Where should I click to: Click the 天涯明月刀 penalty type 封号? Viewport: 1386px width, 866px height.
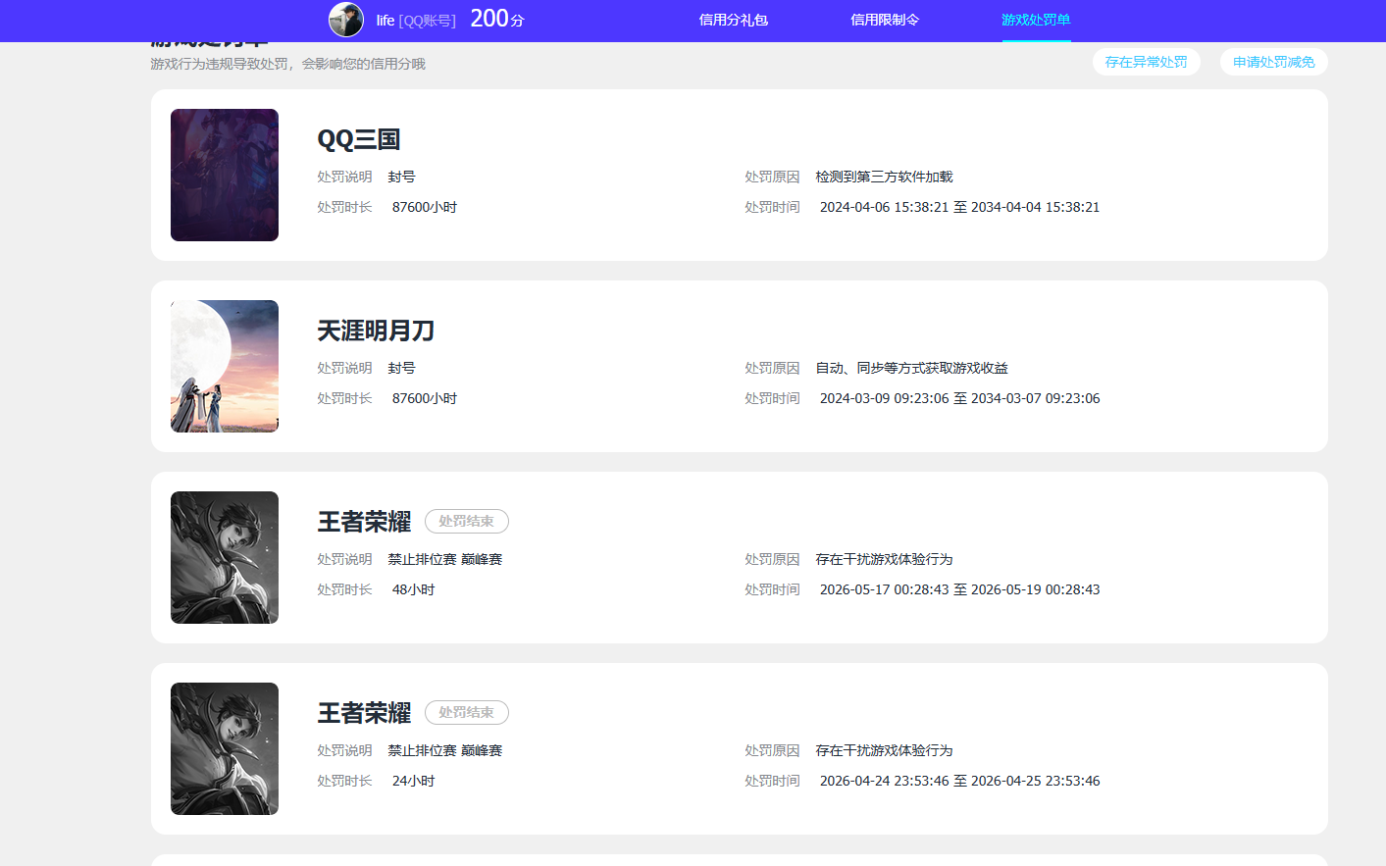[x=401, y=368]
